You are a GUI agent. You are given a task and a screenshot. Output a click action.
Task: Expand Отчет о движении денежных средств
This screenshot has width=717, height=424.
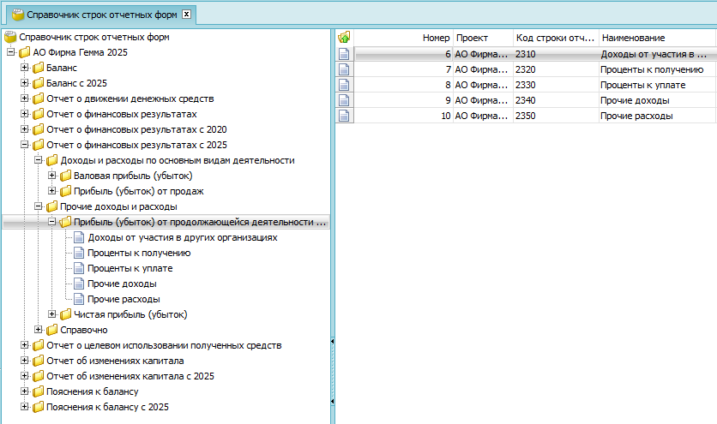(x=24, y=99)
